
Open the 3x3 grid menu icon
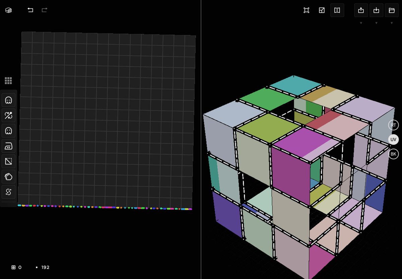tap(8, 81)
